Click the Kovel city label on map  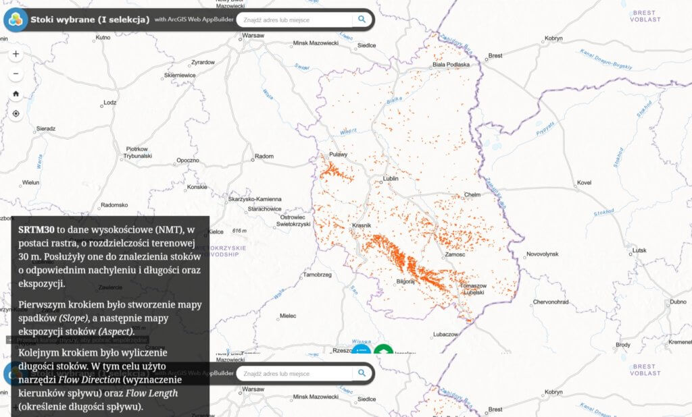584,182
